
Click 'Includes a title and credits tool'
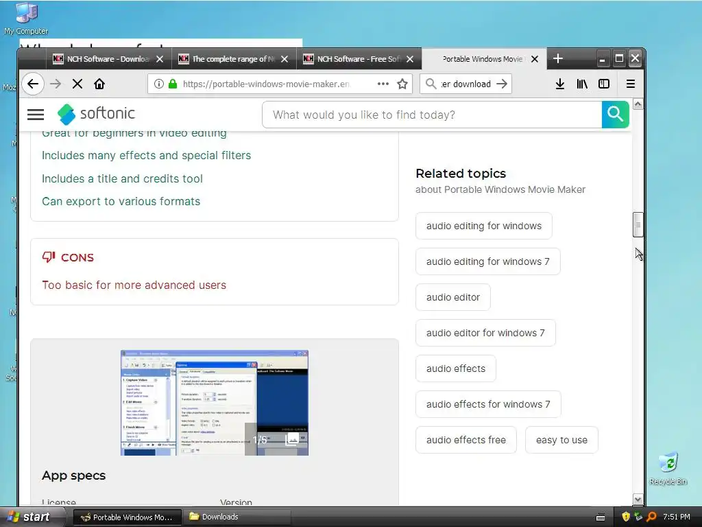point(122,178)
